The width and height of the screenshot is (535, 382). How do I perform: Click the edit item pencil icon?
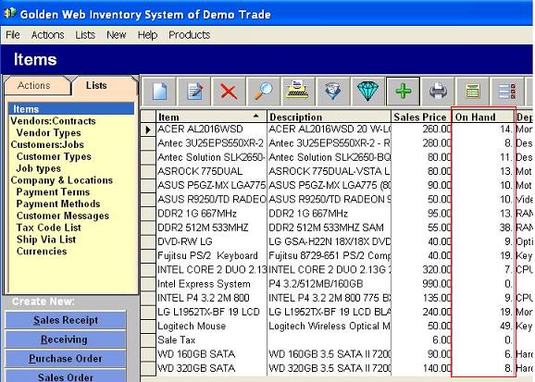194,92
